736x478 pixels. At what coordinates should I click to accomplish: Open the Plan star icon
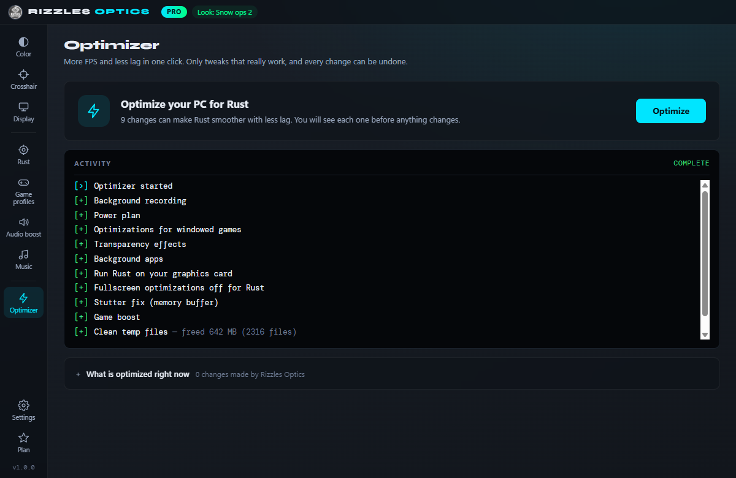23,442
